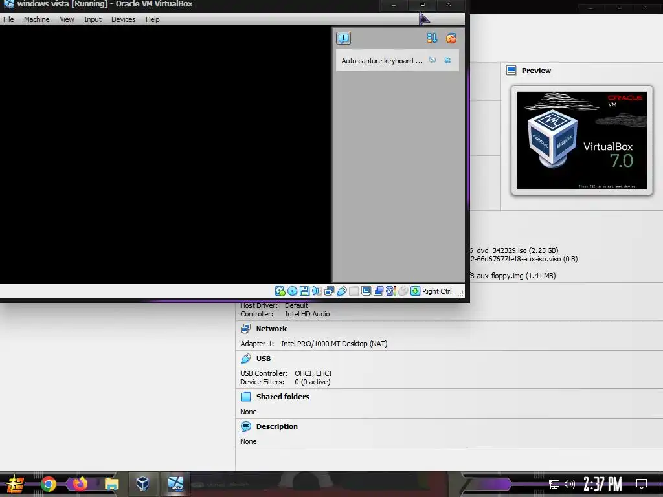Open the Start menu on taskbar

click(x=15, y=484)
